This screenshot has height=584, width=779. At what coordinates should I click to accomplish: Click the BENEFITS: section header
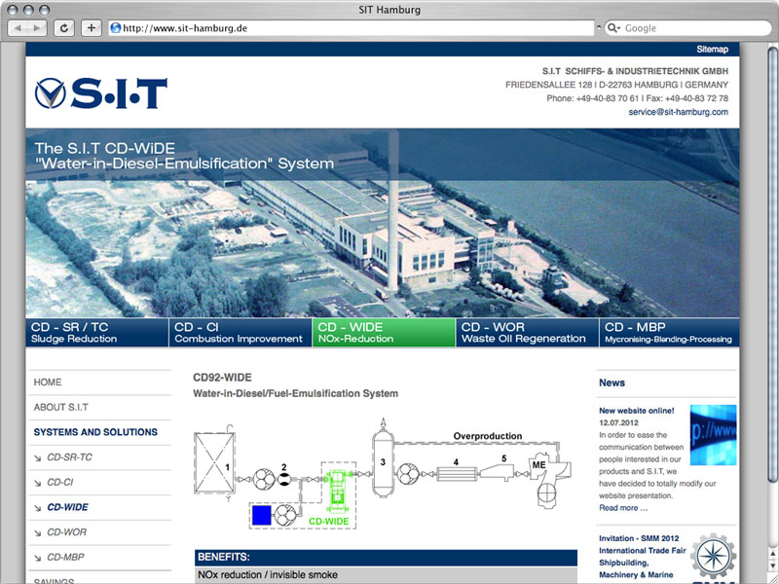tap(386, 557)
